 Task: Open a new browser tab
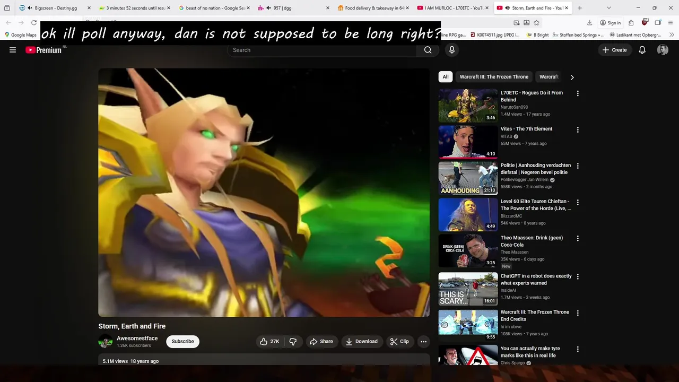click(x=579, y=8)
